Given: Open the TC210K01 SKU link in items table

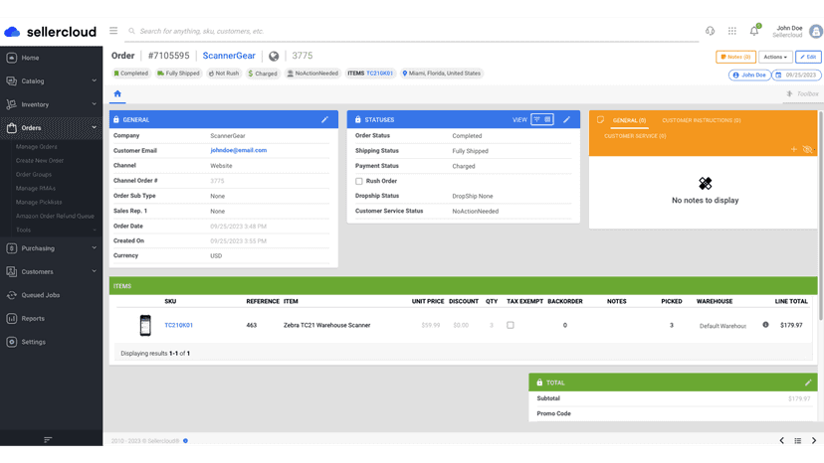Looking at the screenshot, I should pyautogui.click(x=179, y=325).
